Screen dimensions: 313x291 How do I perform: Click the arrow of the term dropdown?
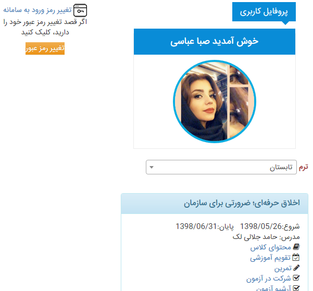(152, 167)
